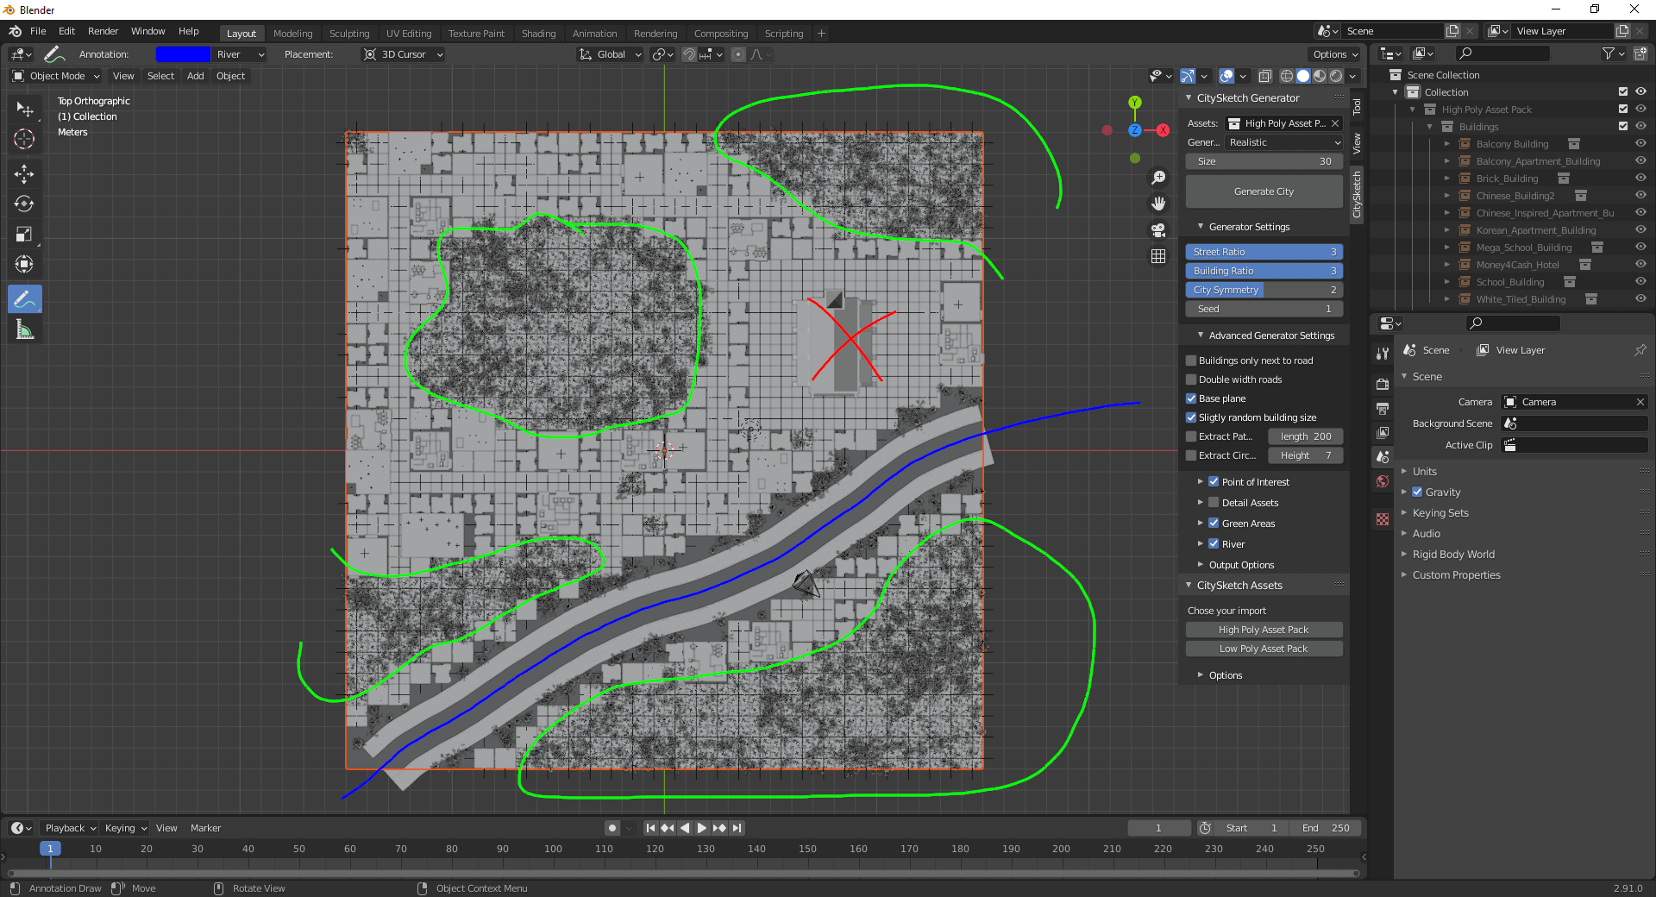1656x897 pixels.
Task: Uncheck the Base plane checkbox
Action: (1191, 398)
